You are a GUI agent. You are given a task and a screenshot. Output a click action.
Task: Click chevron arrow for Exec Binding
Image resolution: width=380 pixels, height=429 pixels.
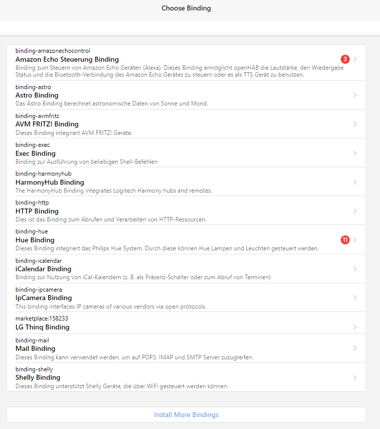click(355, 153)
